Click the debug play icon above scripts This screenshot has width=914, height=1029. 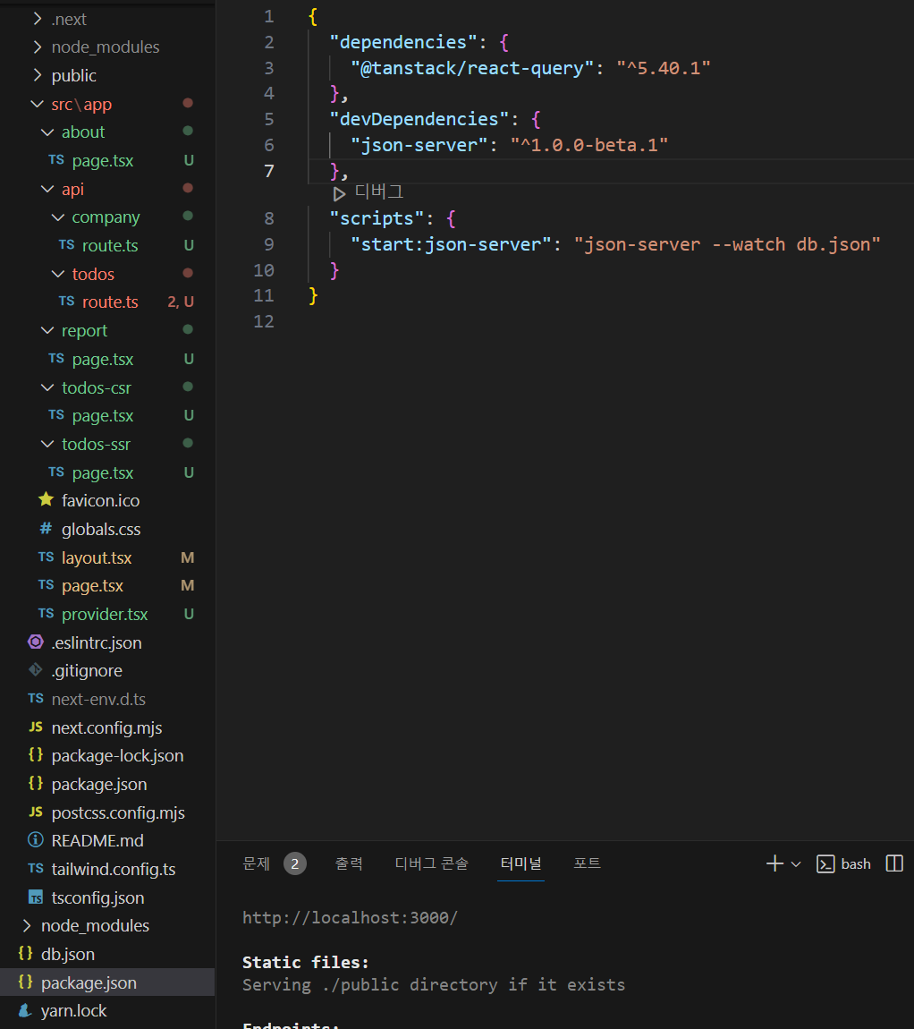pos(339,193)
